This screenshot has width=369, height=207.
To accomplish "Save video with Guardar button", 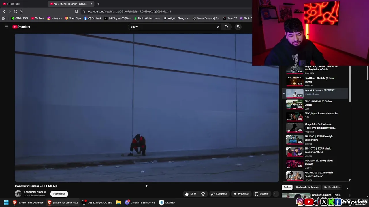I will [261, 194].
